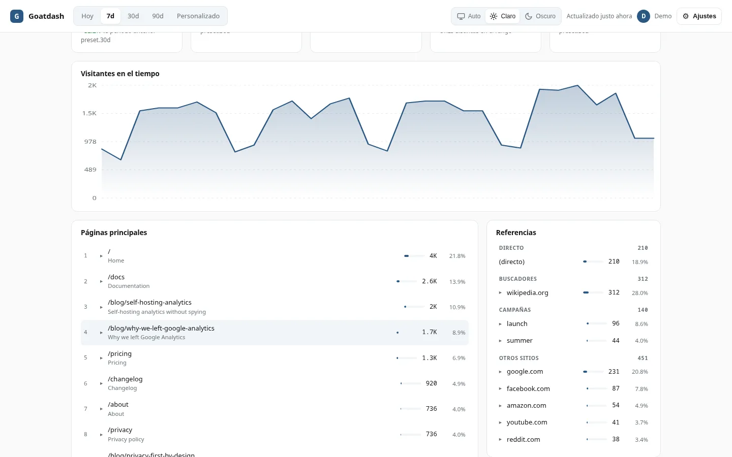Click Actualizado justo ahora status text
This screenshot has width=732, height=457.
pos(599,16)
